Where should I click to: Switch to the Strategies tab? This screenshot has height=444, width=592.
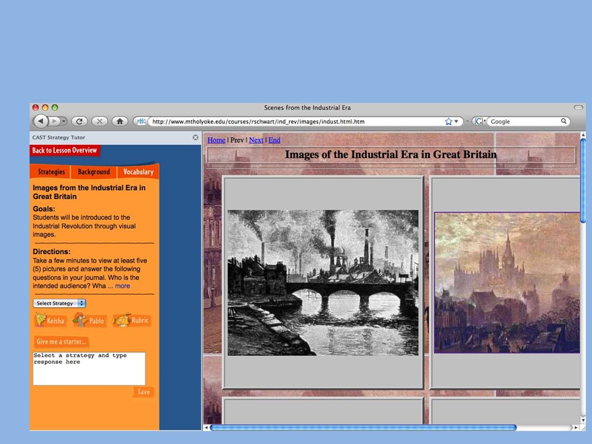pyautogui.click(x=51, y=172)
